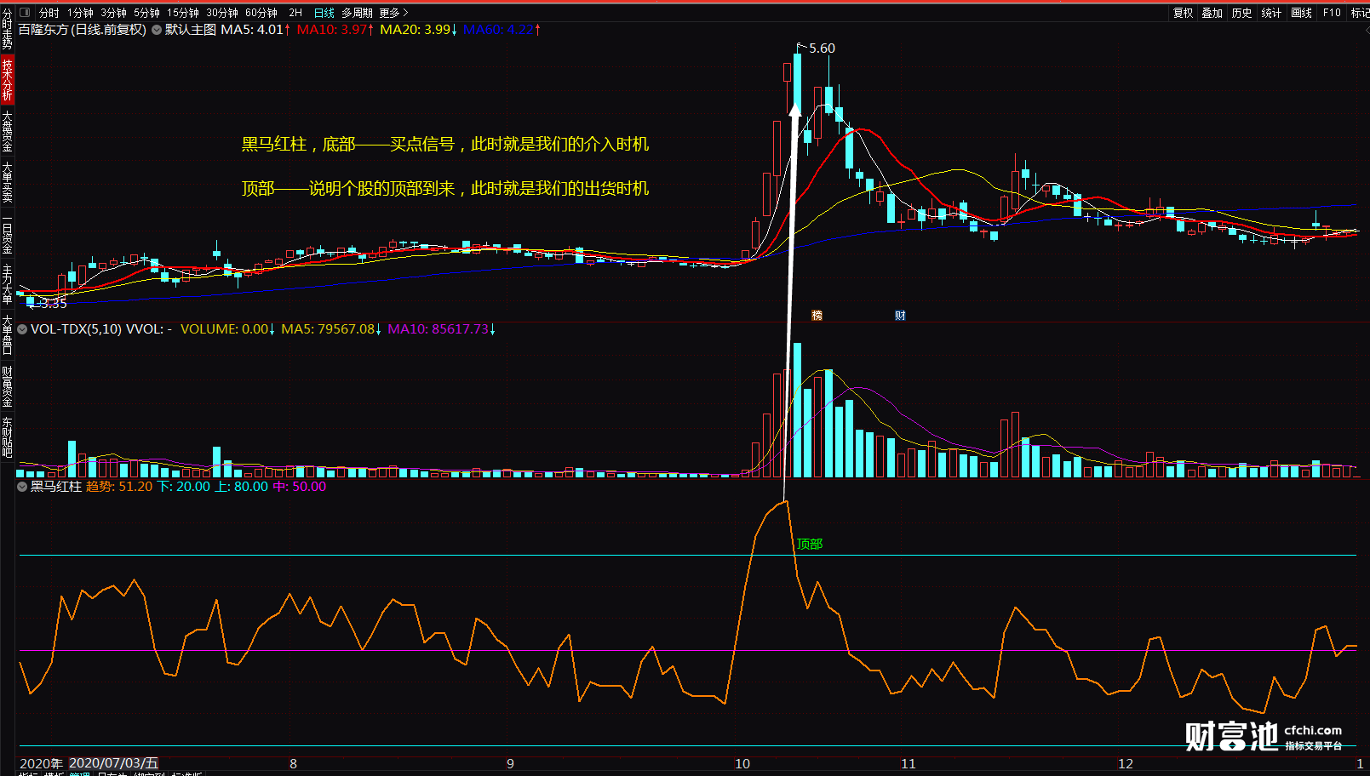
Task: Expand the 更多 periods menu
Action: point(393,13)
